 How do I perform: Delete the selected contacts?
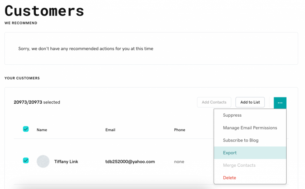(229, 178)
